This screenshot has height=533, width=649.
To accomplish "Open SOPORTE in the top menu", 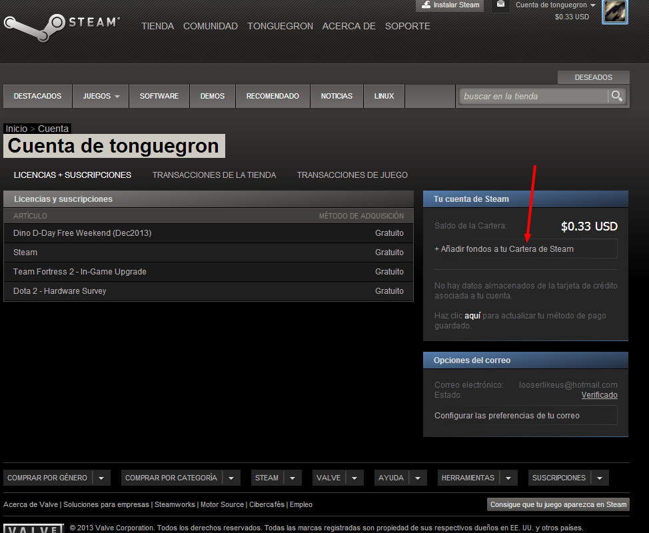I will pos(408,26).
